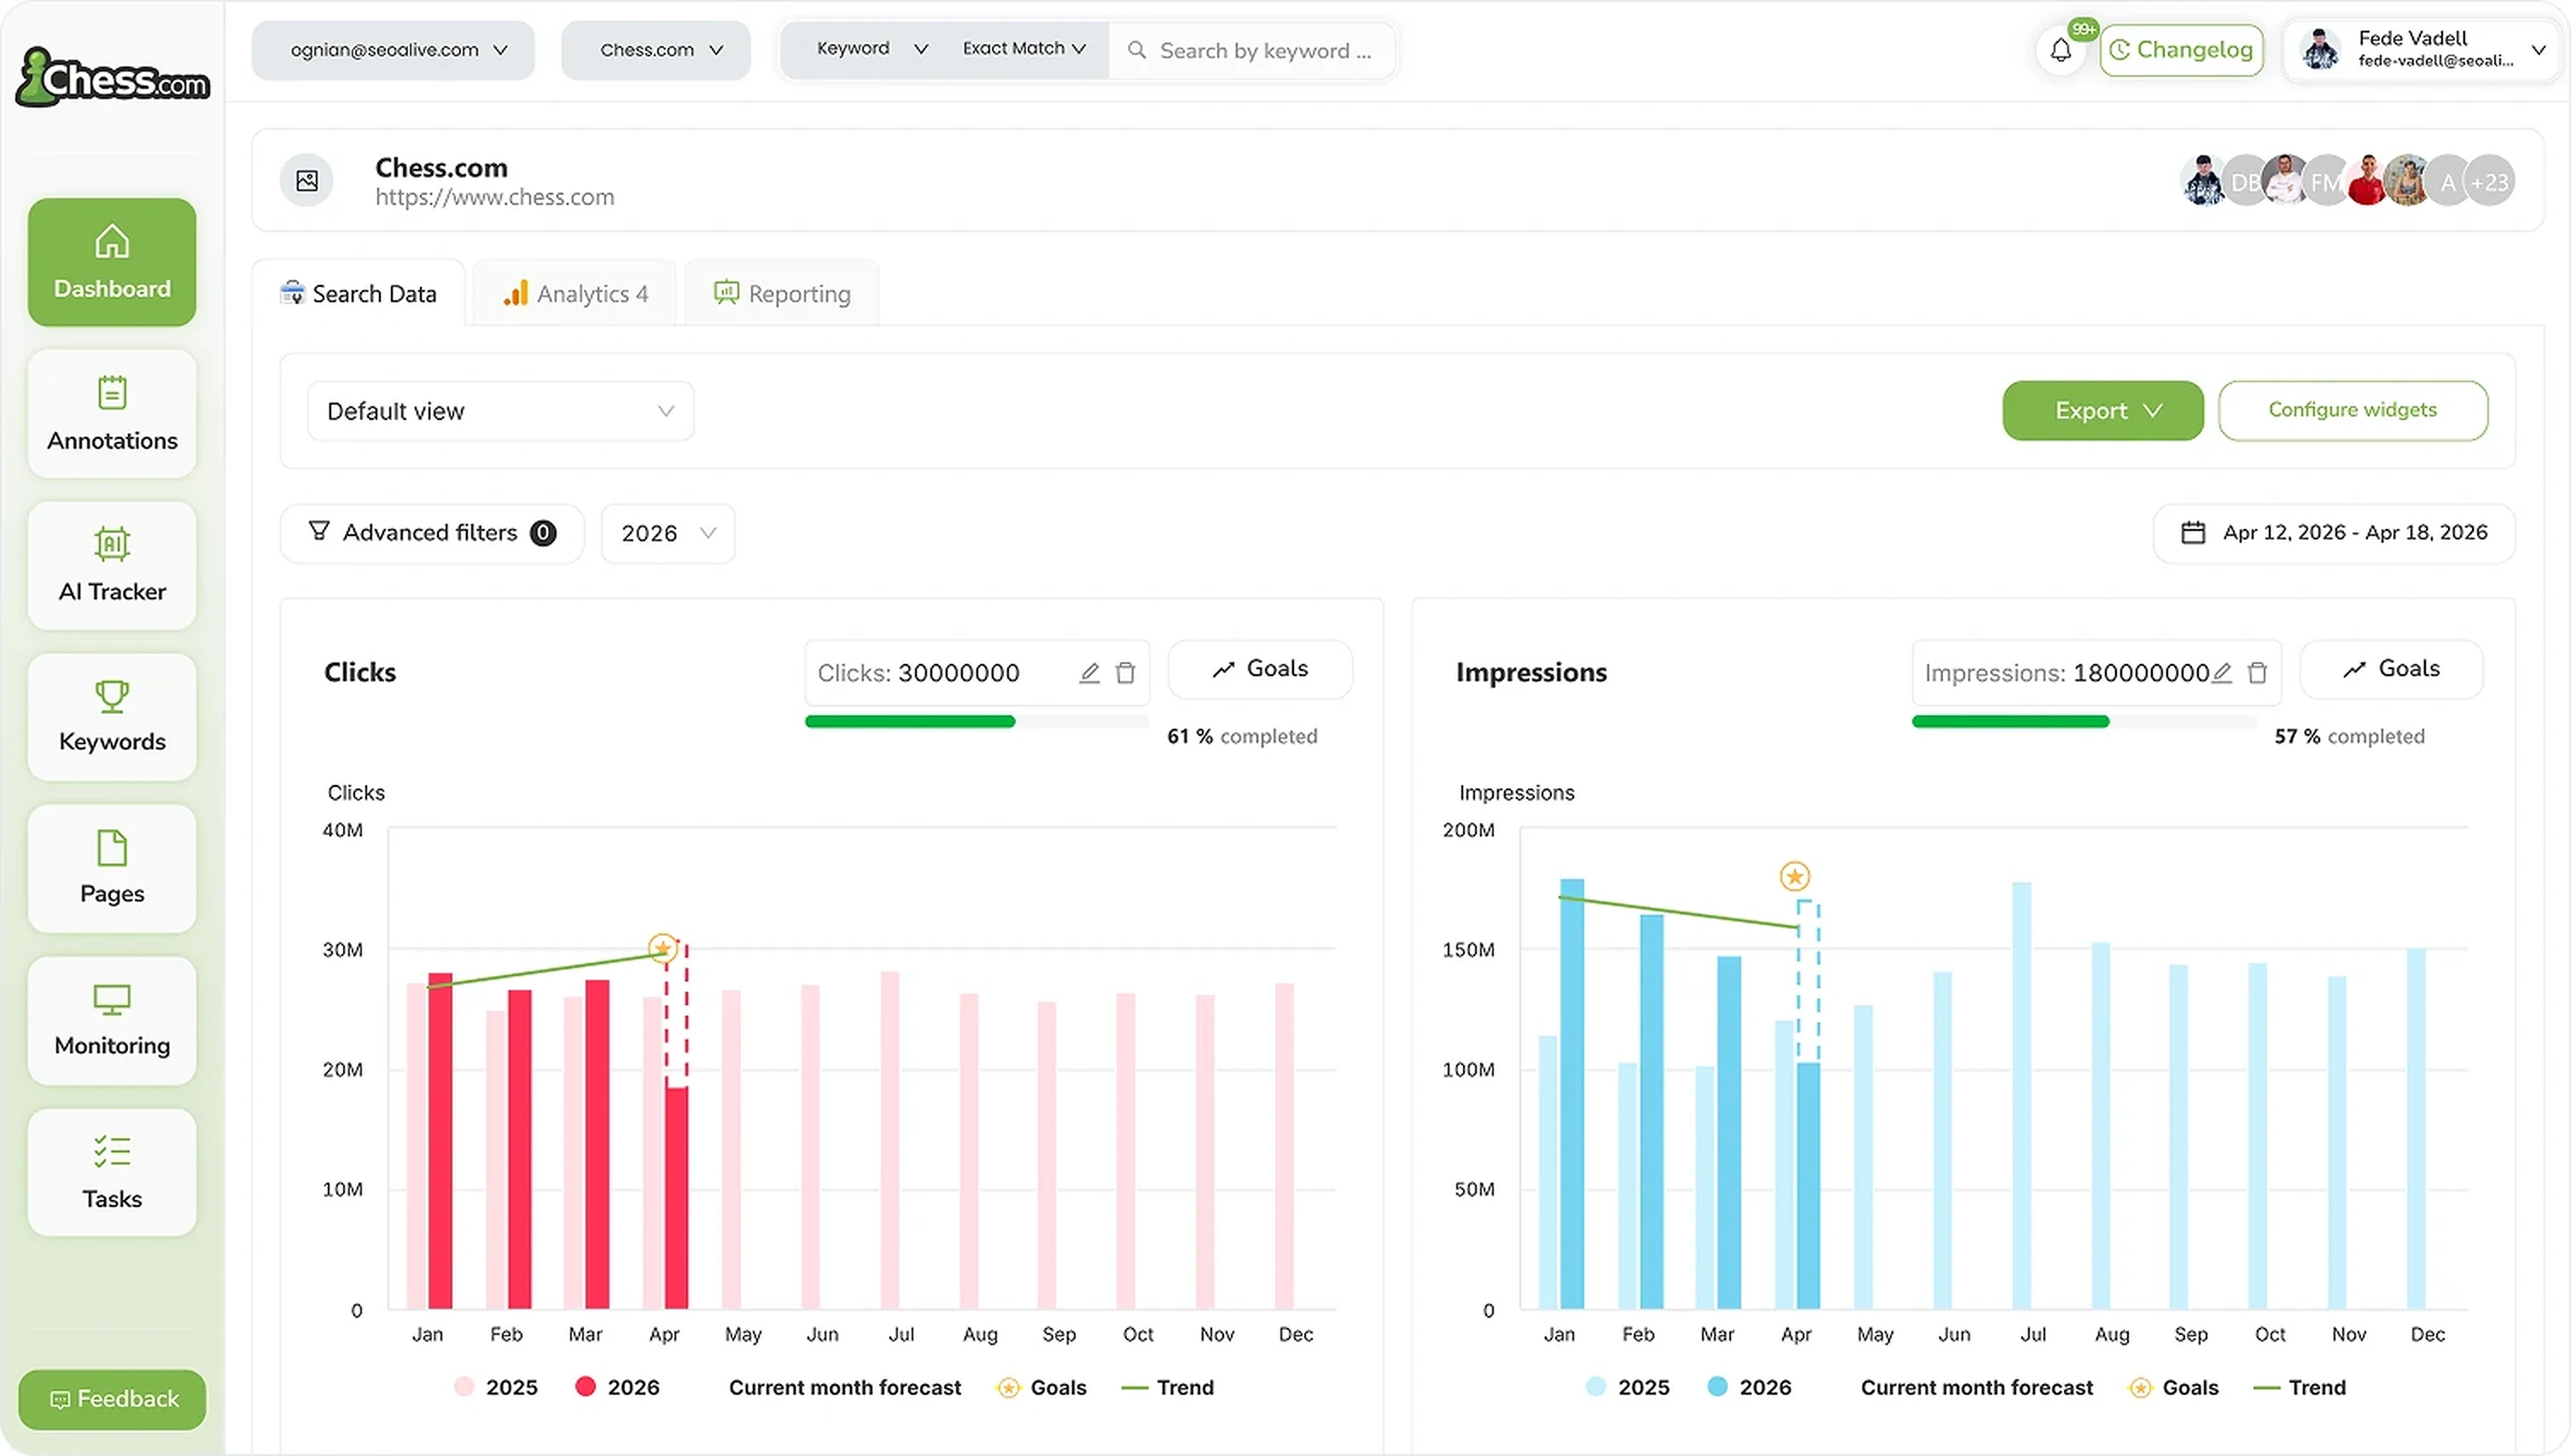Toggle 2026 series in Clicks legend
The height and width of the screenshot is (1456, 2571).
click(x=617, y=1387)
